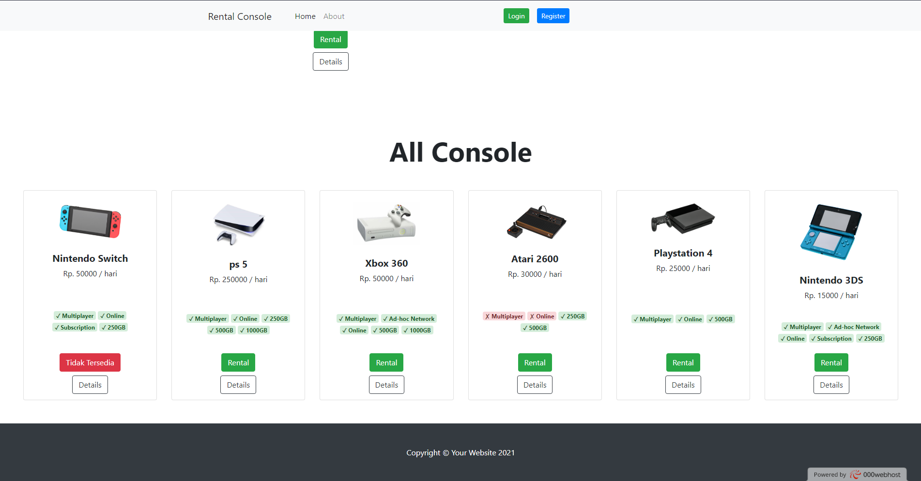Rent the Nintendo 3DS console
Viewport: 921px width, 481px height.
(x=831, y=362)
